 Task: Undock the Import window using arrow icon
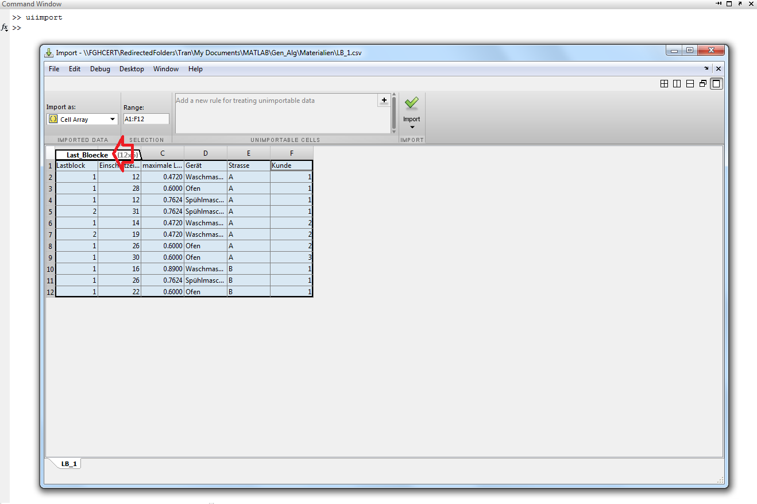point(706,68)
